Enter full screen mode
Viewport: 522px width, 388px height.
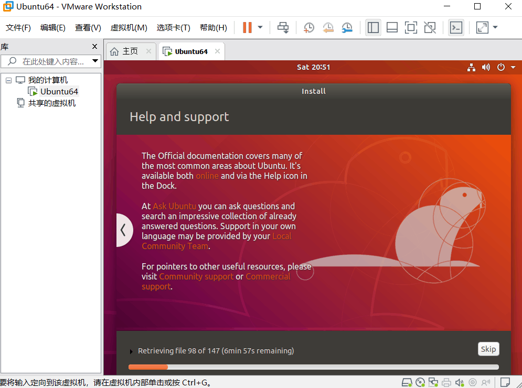[x=411, y=27]
